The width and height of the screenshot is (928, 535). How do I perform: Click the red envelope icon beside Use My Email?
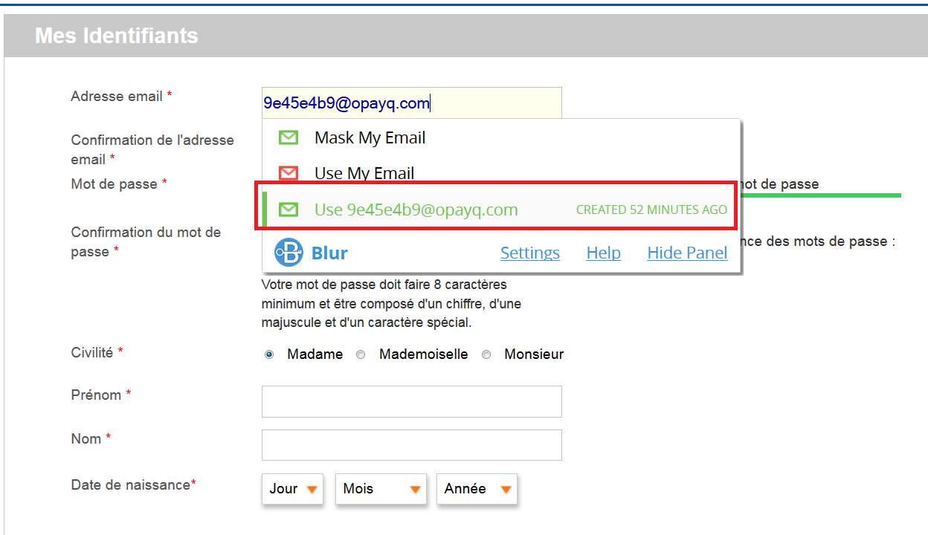tap(289, 173)
